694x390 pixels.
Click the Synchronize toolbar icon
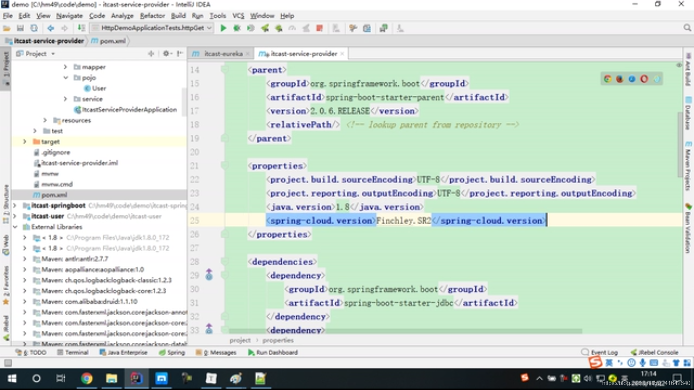click(x=34, y=28)
